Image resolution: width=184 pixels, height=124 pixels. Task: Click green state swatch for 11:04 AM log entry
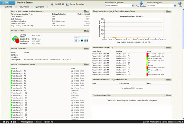(x=147, y=70)
